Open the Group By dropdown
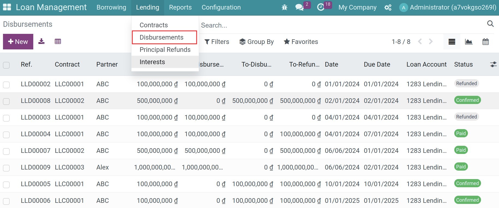This screenshot has height=208, width=499. (257, 42)
